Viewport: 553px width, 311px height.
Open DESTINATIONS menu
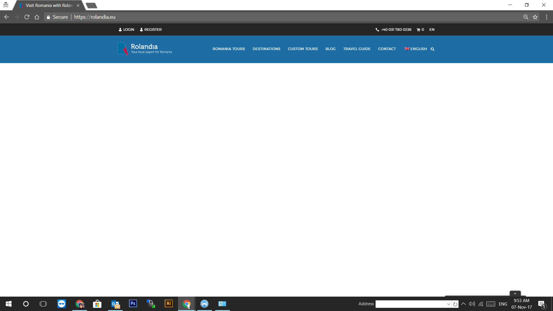[x=266, y=49]
